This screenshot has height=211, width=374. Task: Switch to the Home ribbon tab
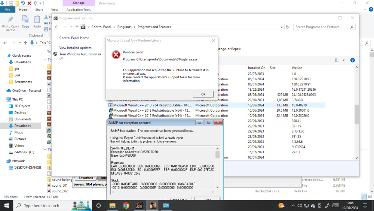tap(23, 10)
